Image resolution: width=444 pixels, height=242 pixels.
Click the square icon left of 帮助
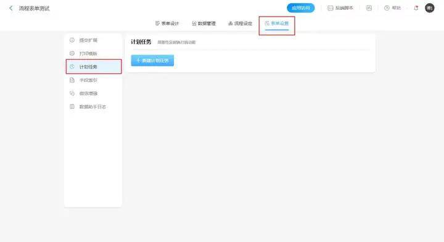coord(369,8)
